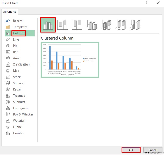Select Map in the chart list

16,71
